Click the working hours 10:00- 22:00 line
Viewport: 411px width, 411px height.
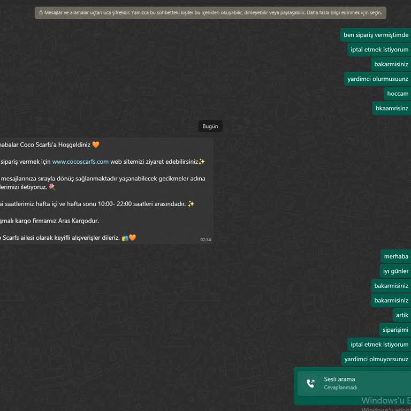(97, 204)
